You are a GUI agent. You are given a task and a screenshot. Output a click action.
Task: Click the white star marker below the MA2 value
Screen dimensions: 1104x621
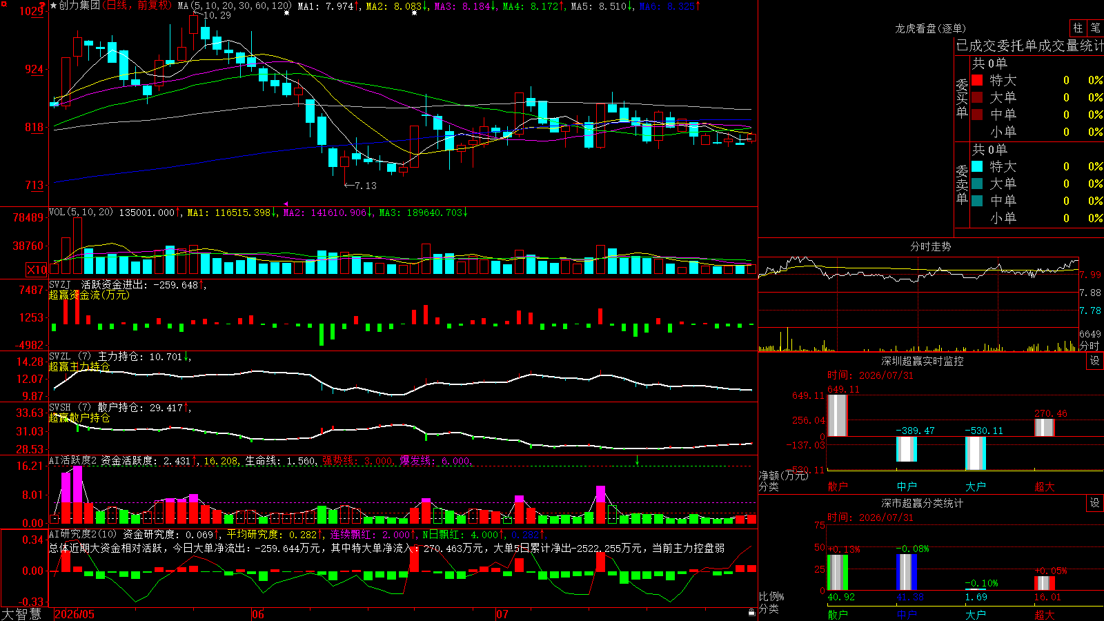(414, 13)
